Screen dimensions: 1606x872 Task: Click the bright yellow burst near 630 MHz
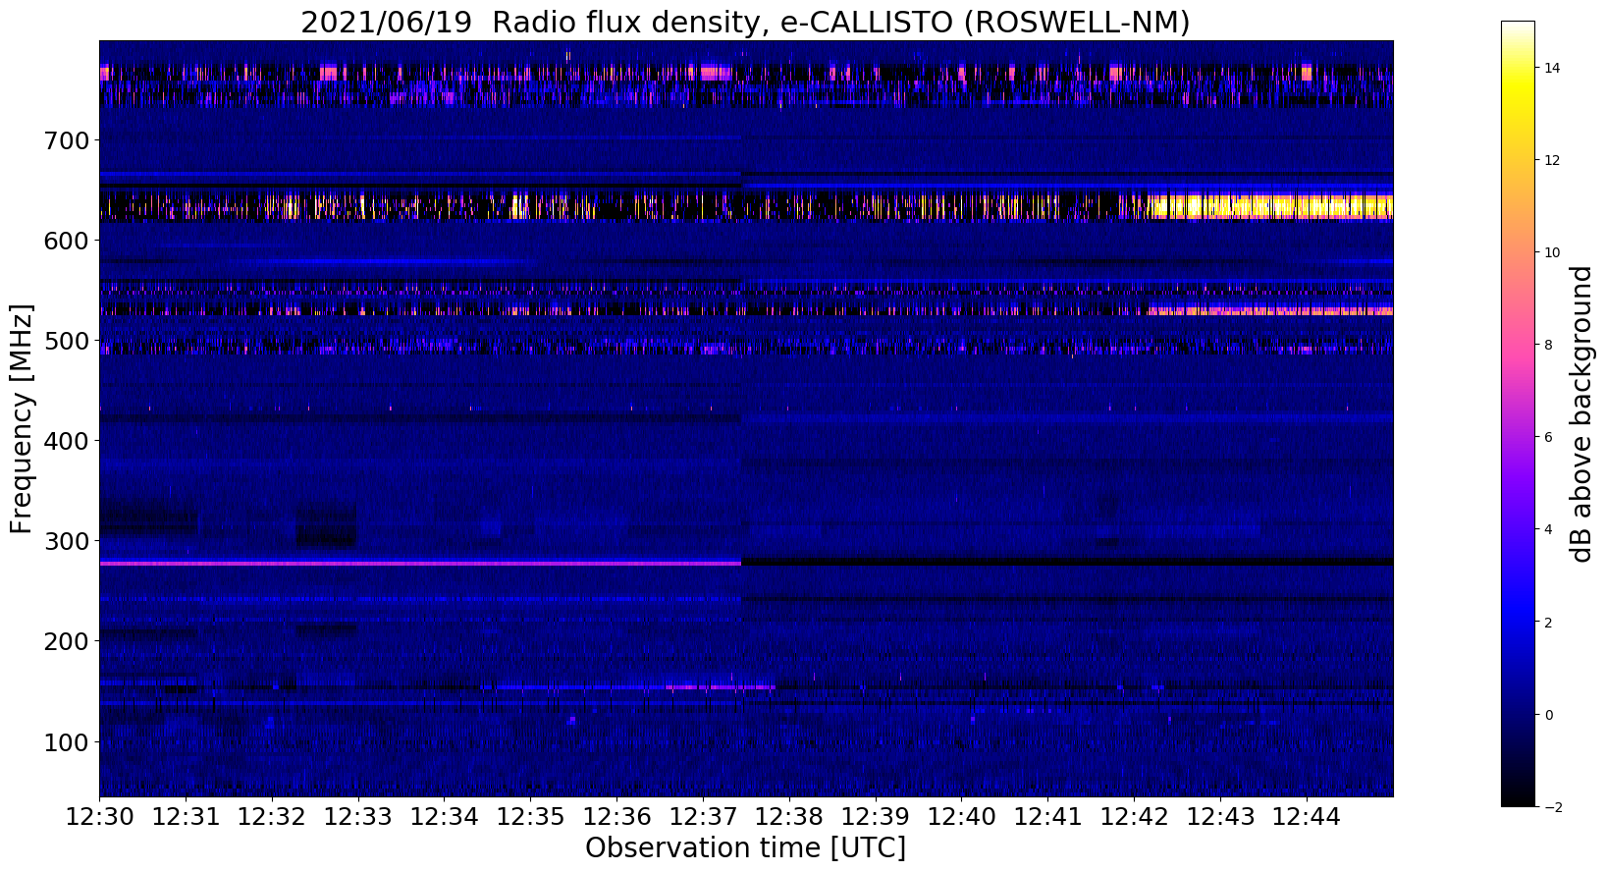coord(1271,206)
